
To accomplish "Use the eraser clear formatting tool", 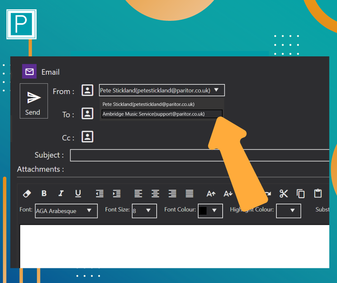I will click(27, 194).
